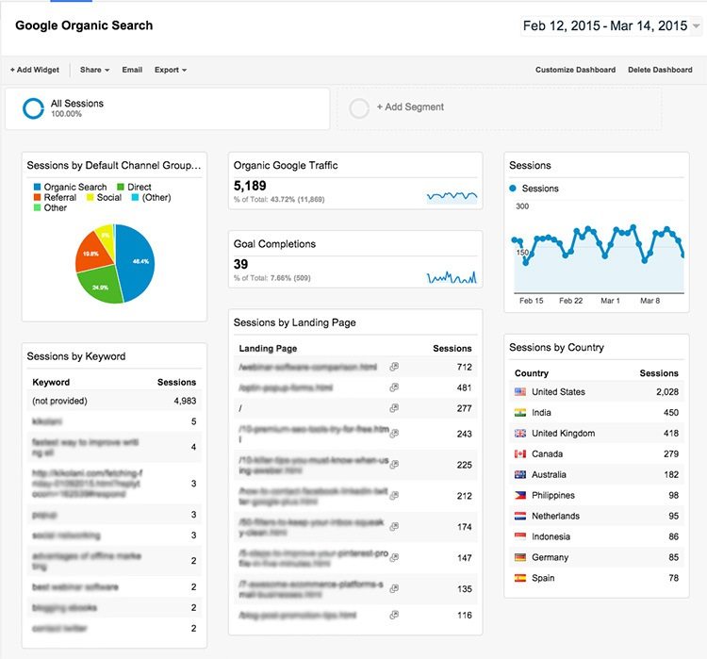Open external link icon for 712-session landing page
This screenshot has height=659, width=707.
click(394, 367)
